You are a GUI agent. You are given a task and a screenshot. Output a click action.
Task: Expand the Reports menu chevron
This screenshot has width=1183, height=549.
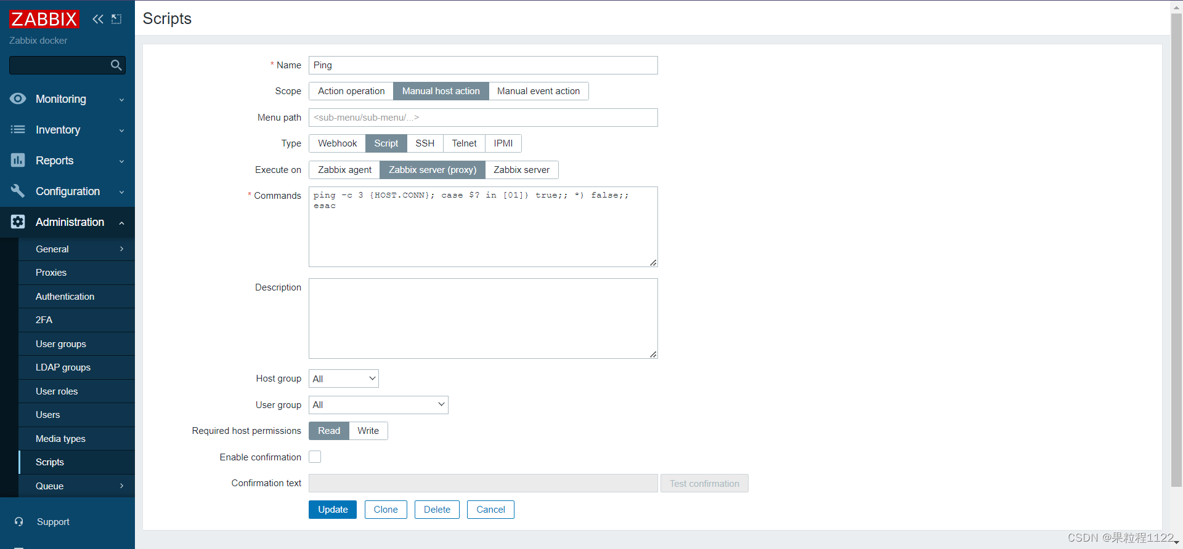tap(121, 161)
